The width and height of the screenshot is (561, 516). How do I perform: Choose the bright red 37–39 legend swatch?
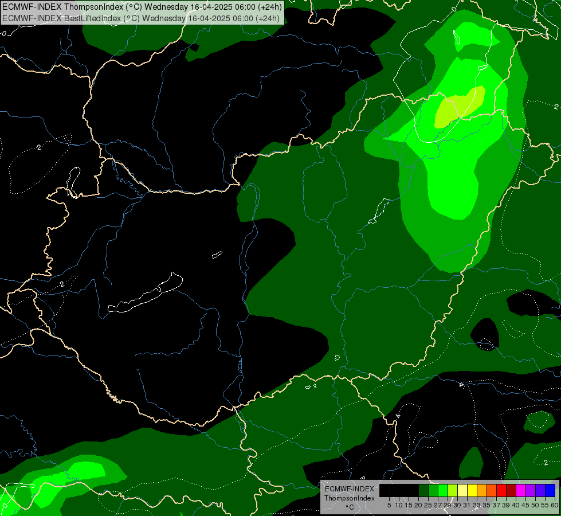tap(501, 490)
